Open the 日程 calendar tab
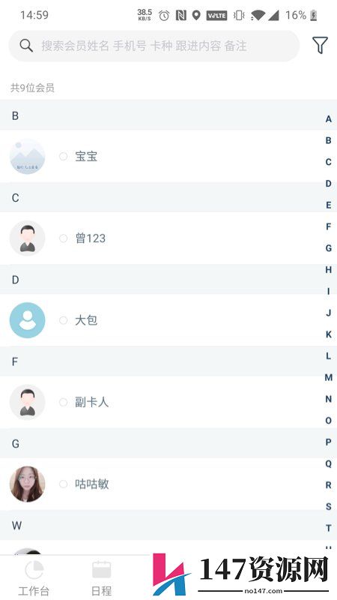The width and height of the screenshot is (337, 600). click(102, 570)
